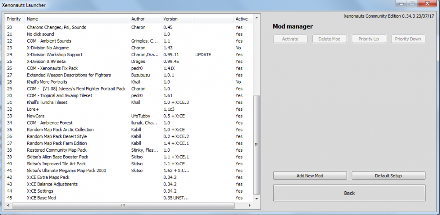Select Random Map Pack Farm Edition

[x=129, y=143]
